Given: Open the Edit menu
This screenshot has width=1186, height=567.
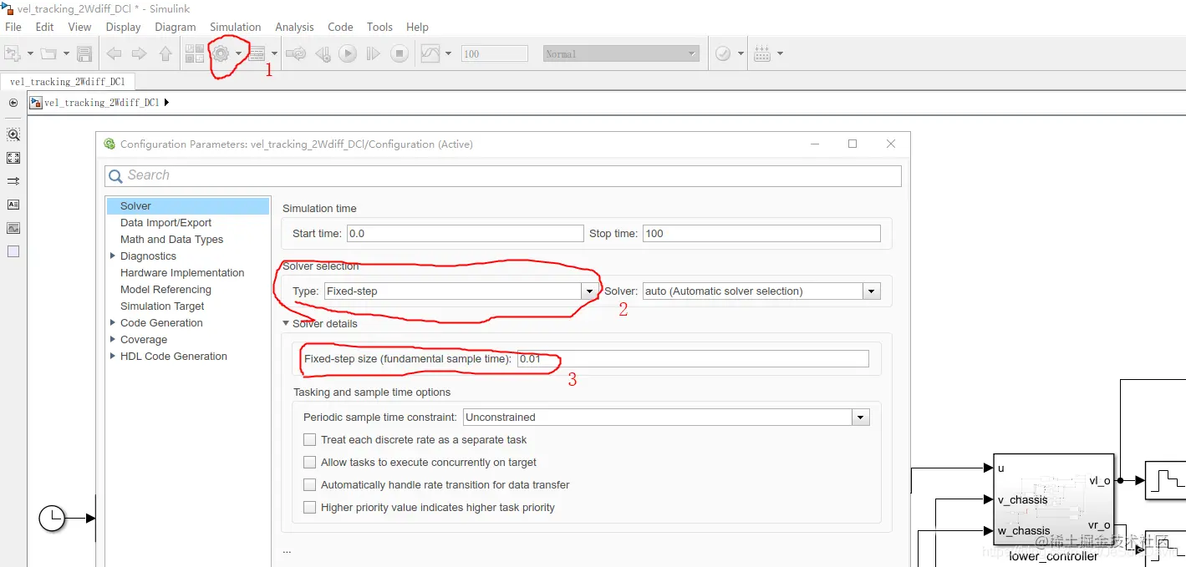Looking at the screenshot, I should [44, 27].
